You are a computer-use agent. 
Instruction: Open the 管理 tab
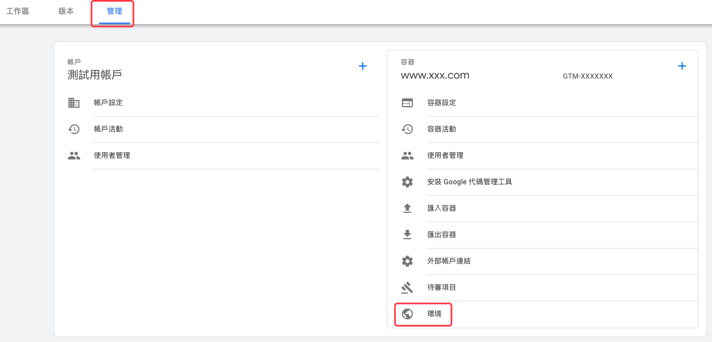click(x=115, y=11)
